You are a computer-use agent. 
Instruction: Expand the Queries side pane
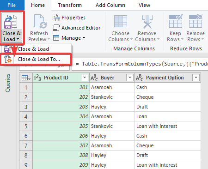point(8,83)
